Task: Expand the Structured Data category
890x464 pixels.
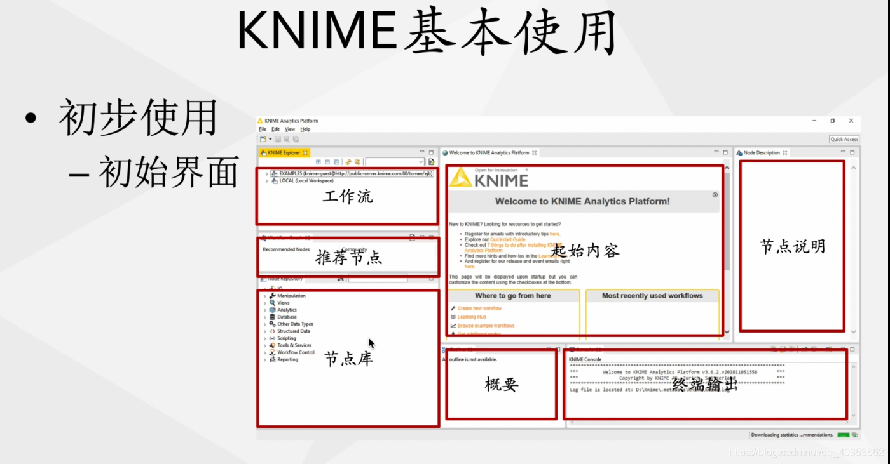Action: point(265,331)
